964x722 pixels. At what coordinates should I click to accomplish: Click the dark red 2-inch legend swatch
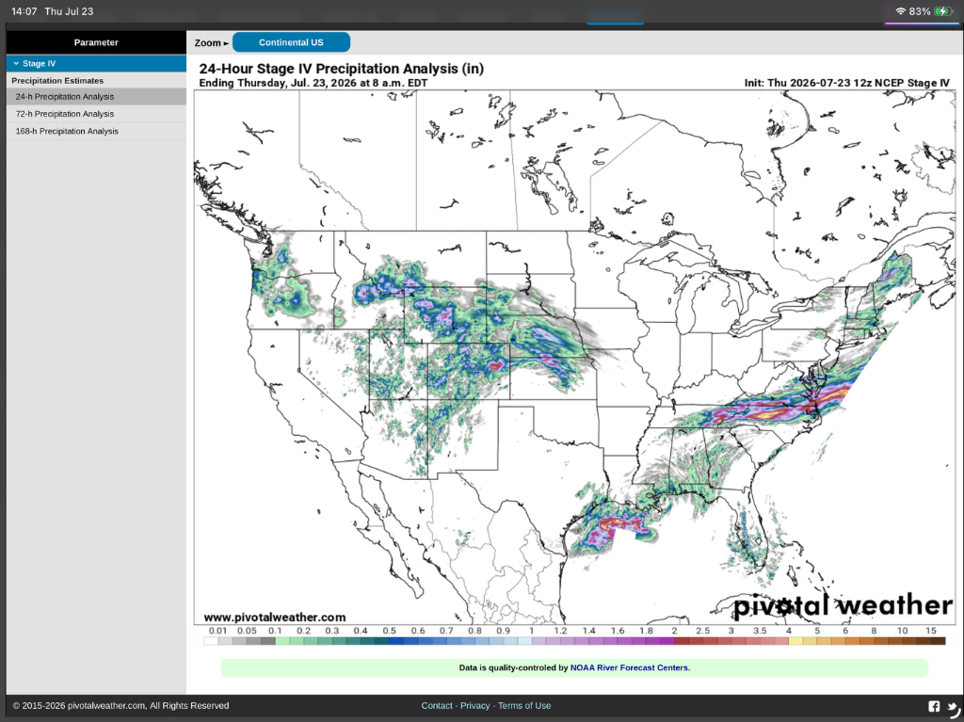pyautogui.click(x=682, y=641)
